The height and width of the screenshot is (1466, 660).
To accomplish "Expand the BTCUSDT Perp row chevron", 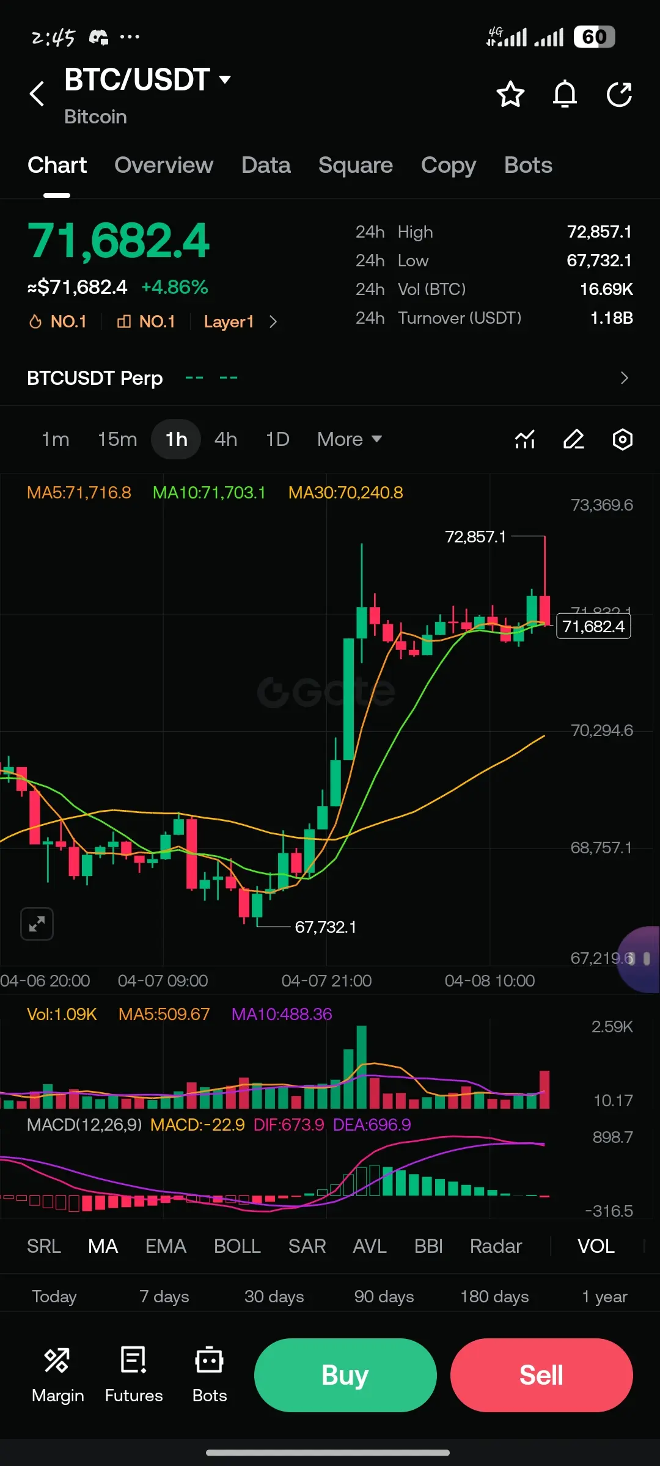I will (x=624, y=378).
